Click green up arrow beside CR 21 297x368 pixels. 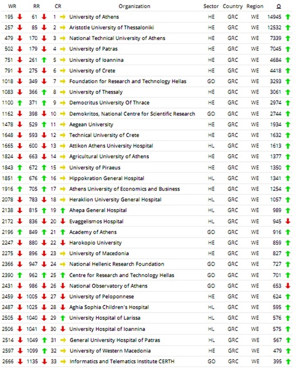pyautogui.click(x=63, y=232)
